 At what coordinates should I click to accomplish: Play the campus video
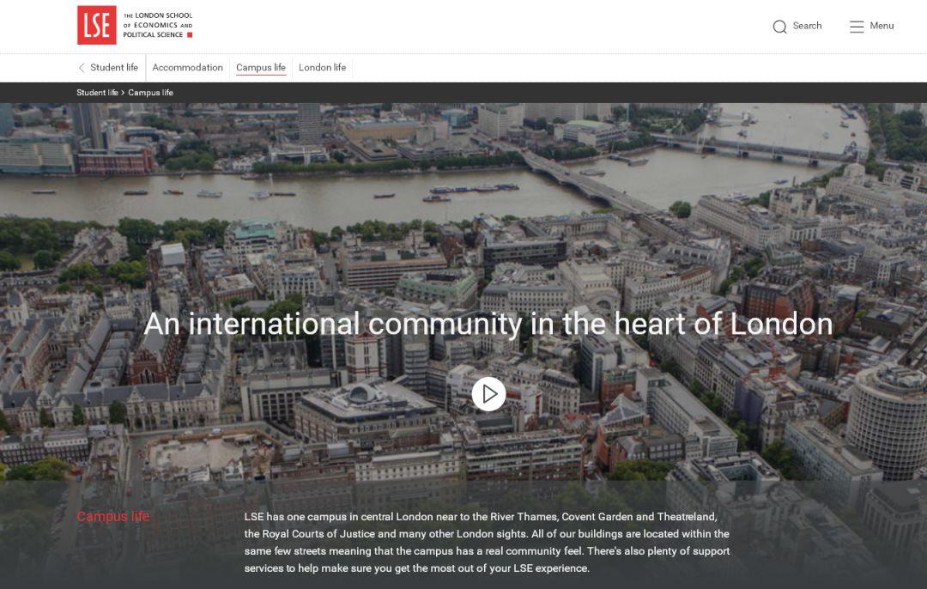click(488, 394)
